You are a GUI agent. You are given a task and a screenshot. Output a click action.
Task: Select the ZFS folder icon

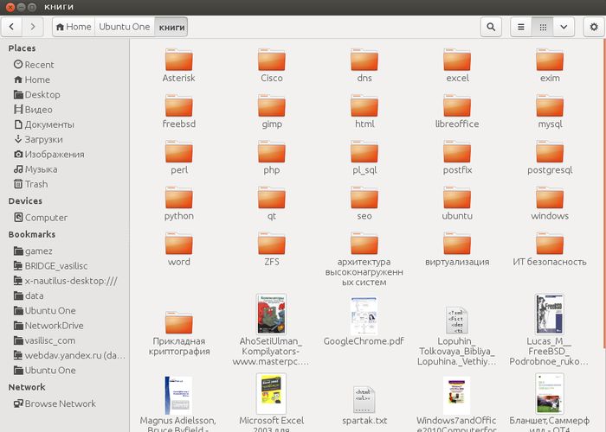point(272,244)
